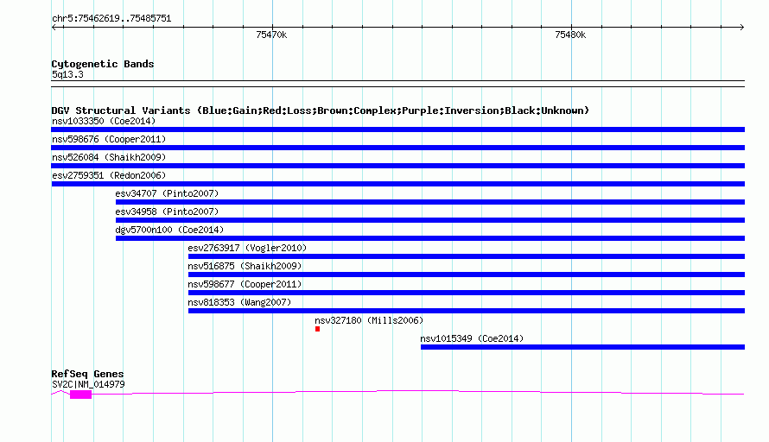This screenshot has width=769, height=442.
Task: Click the SV2C|NM_014979 gene label
Action: pos(88,385)
